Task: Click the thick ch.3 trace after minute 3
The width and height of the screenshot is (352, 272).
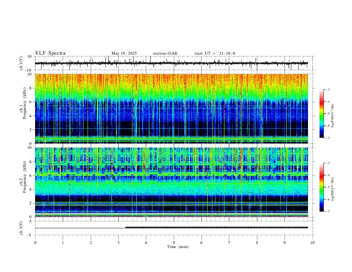Action: 216,228
